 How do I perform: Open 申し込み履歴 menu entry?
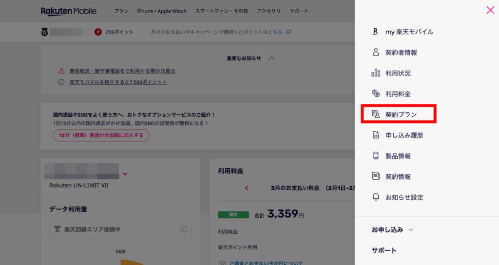(x=404, y=135)
